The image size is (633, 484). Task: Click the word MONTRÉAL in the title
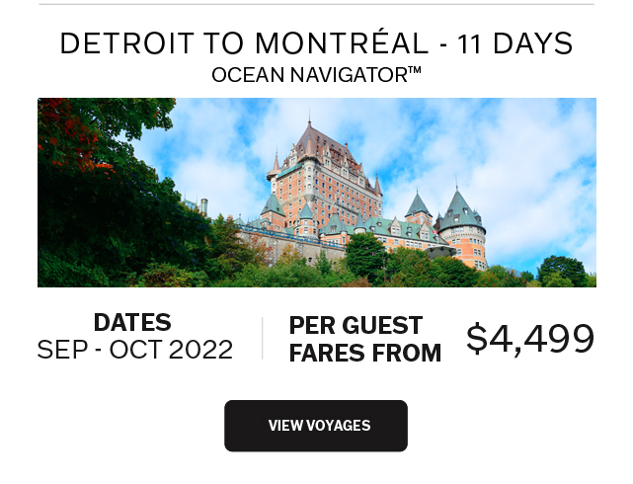340,43
